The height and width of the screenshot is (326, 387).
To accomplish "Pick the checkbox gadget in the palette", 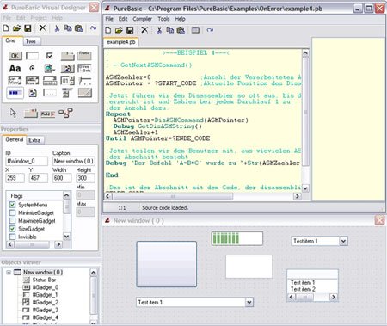I will click(49, 56).
